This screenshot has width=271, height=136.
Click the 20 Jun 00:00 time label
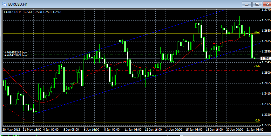pyautogui.click(x=235, y=129)
